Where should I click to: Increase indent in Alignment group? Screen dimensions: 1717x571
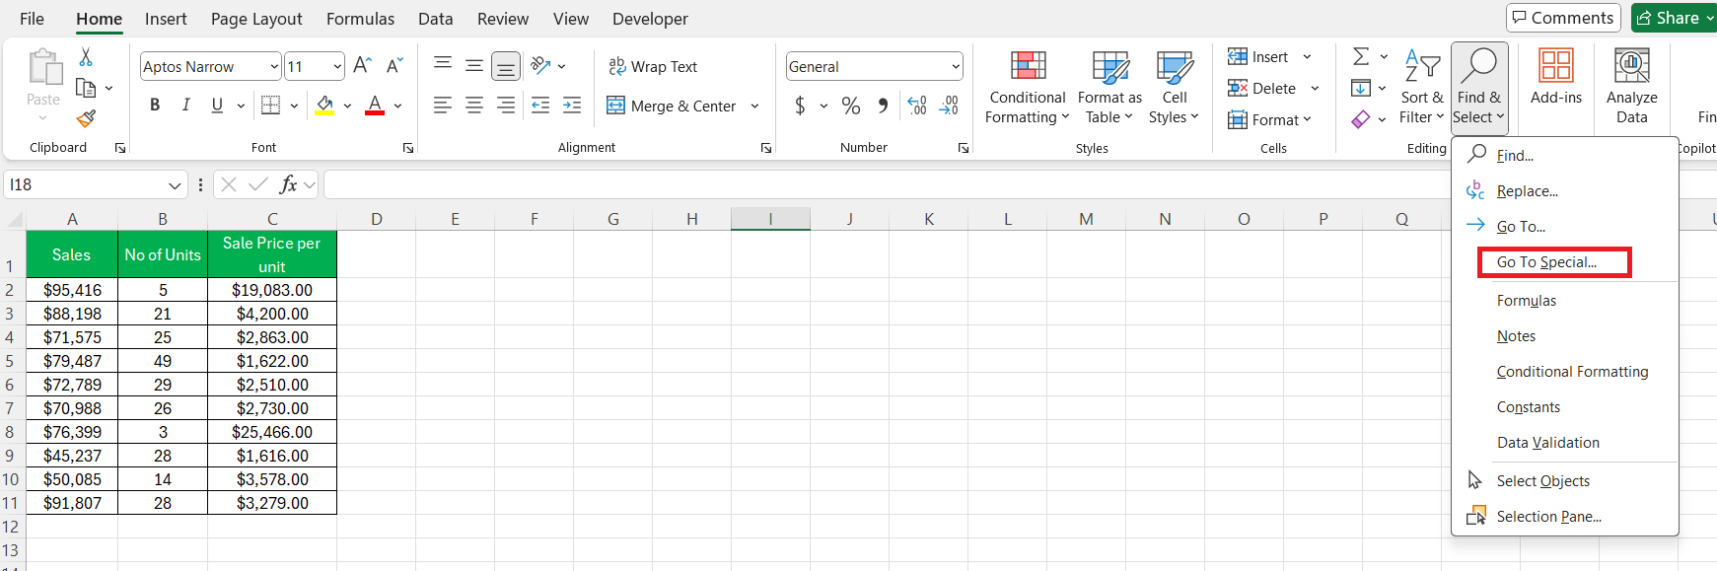pyautogui.click(x=572, y=105)
